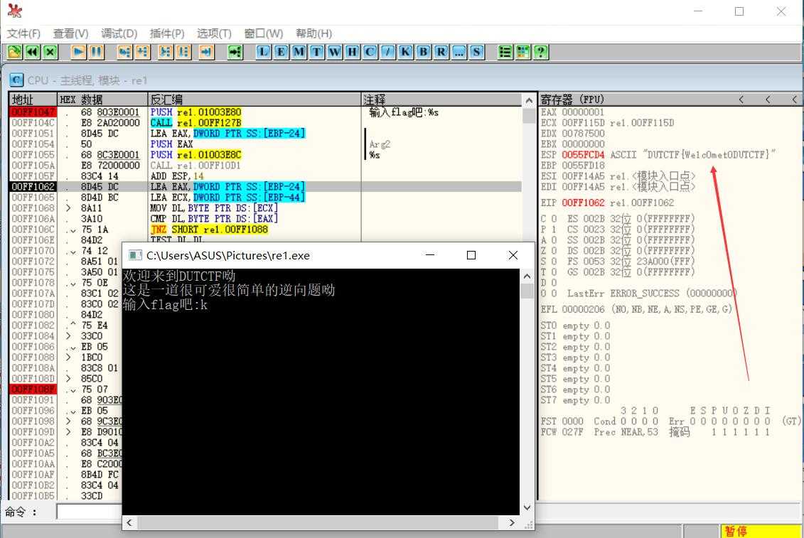Run the program with the play icon
The height and width of the screenshot is (538, 804).
click(x=78, y=52)
